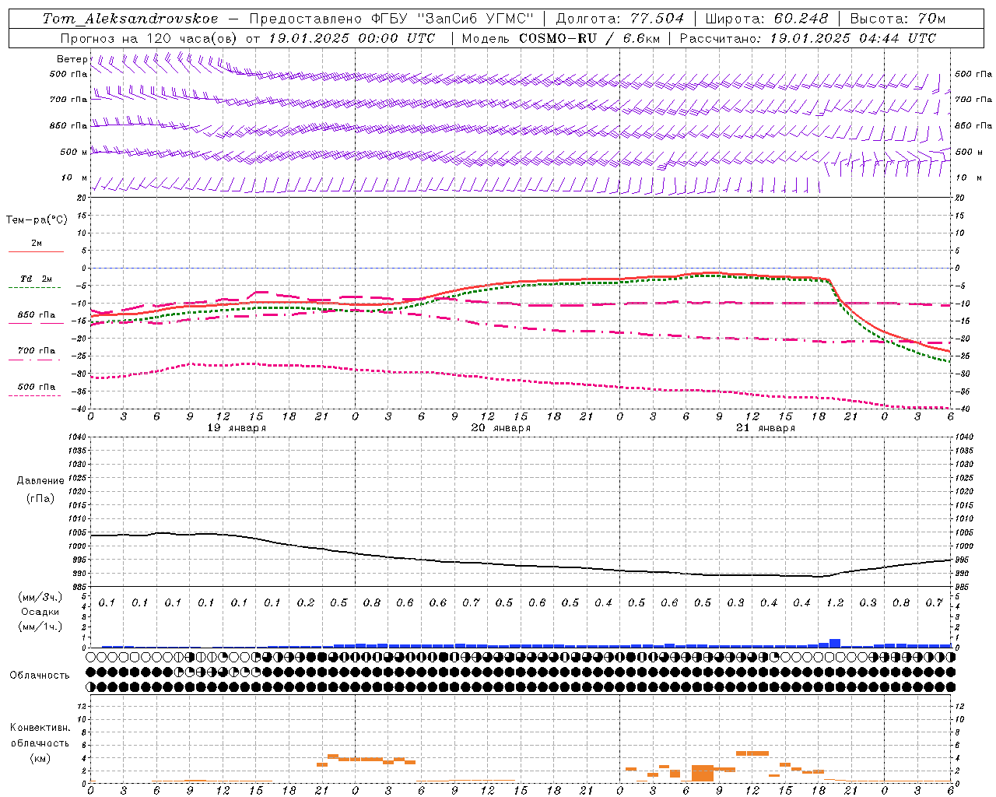Image resolution: width=996 pixels, height=797 pixels.
Task: Click the Td 2м legend entry
Action: click(37, 279)
